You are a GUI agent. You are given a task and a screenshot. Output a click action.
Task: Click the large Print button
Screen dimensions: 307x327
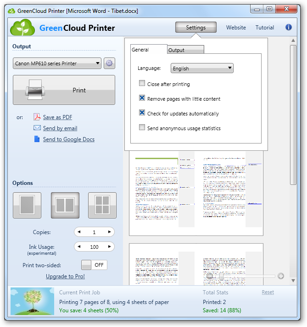[x=64, y=90]
